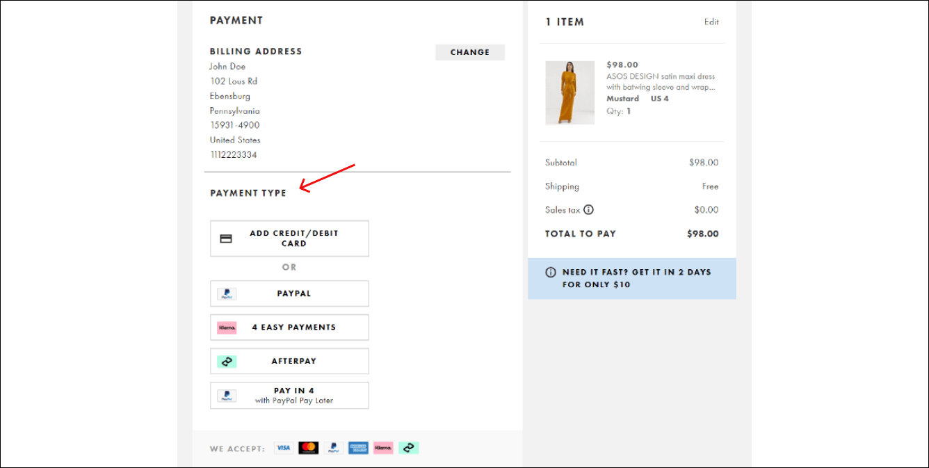This screenshot has height=468, width=929.
Task: Click the Mastercard icon in accepted cards
Action: tap(309, 448)
